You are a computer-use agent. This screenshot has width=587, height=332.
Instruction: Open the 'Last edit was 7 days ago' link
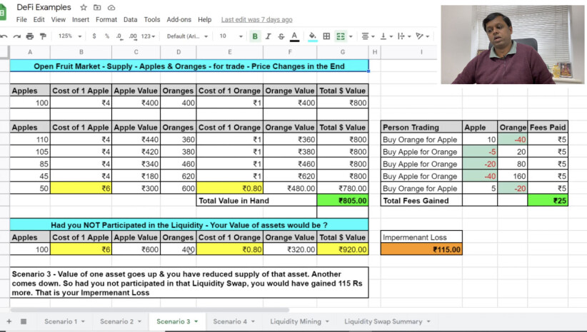[257, 19]
